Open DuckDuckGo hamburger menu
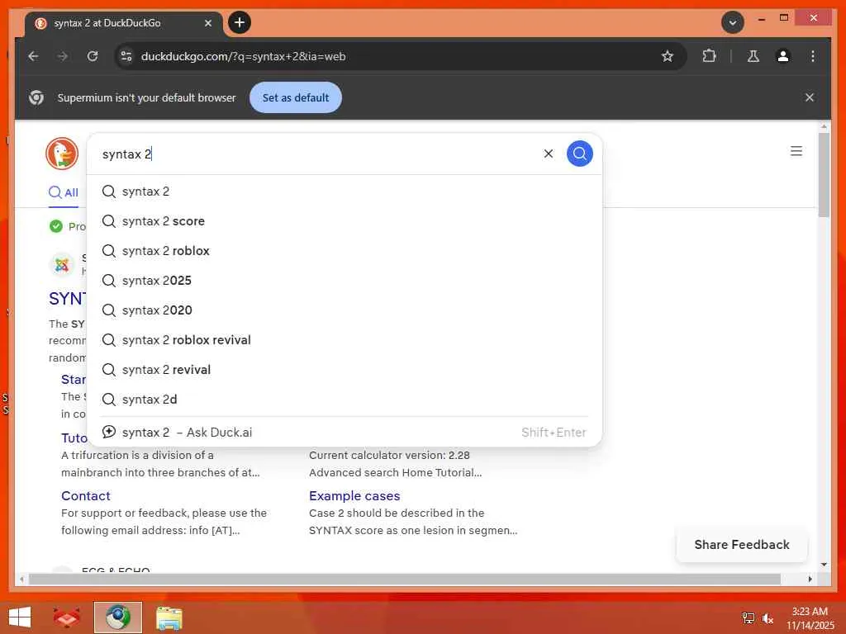 click(796, 151)
